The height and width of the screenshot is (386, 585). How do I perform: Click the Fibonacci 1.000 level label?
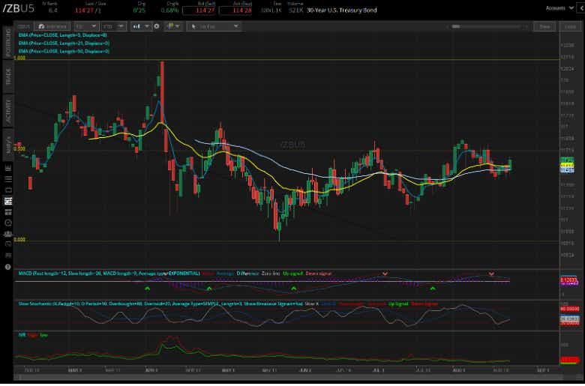coord(19,58)
